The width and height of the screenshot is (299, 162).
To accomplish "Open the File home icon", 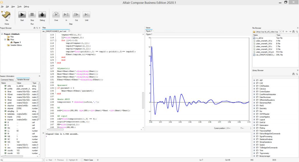I will pyautogui.click(x=6, y=15).
